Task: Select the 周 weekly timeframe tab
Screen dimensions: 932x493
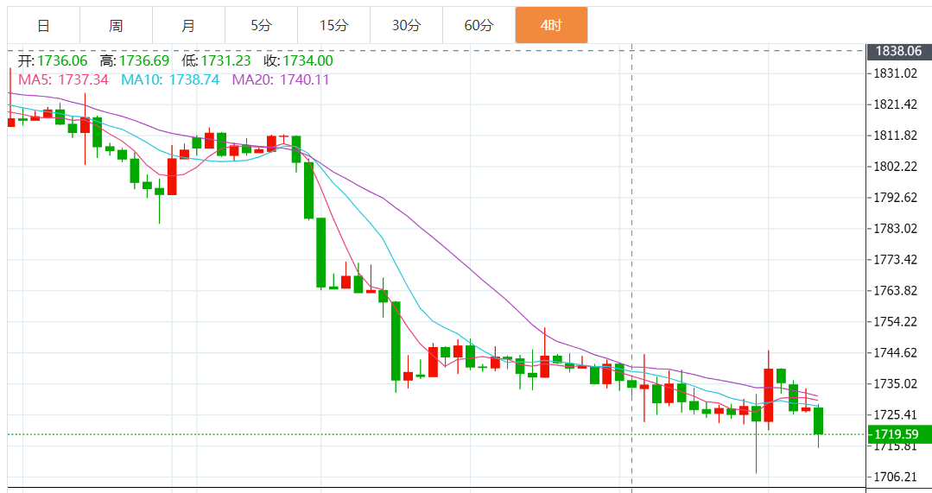Action: point(116,26)
